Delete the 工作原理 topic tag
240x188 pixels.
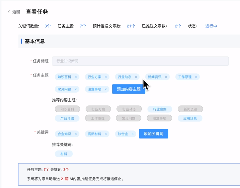point(196,77)
